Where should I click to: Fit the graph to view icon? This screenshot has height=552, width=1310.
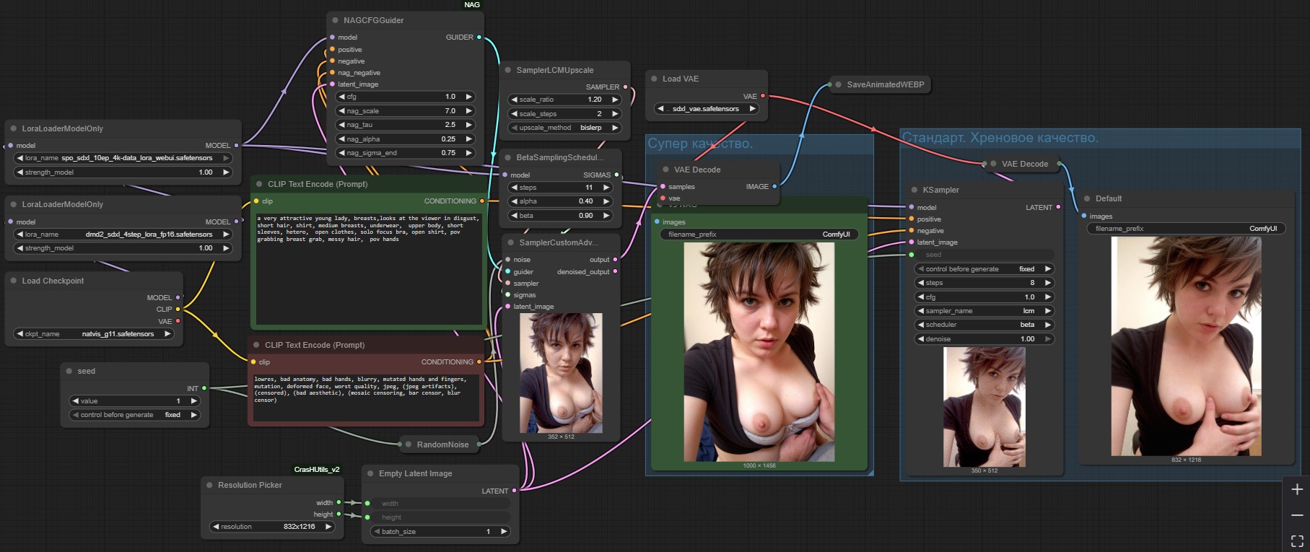1297,540
